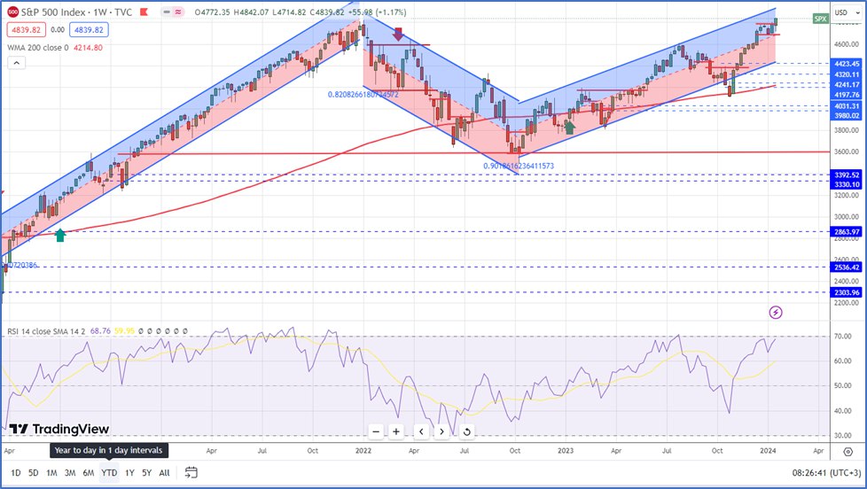Click the S&P 500 Index title text
The image size is (867, 489).
coord(53,12)
